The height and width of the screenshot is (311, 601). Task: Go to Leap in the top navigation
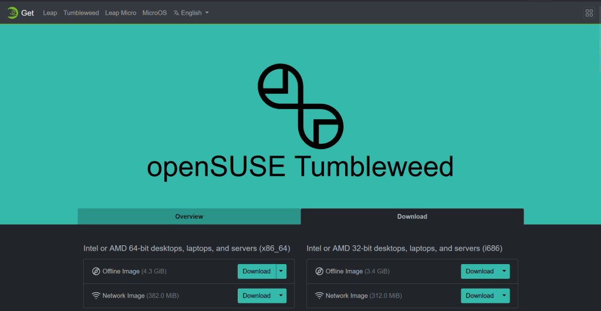click(x=50, y=13)
